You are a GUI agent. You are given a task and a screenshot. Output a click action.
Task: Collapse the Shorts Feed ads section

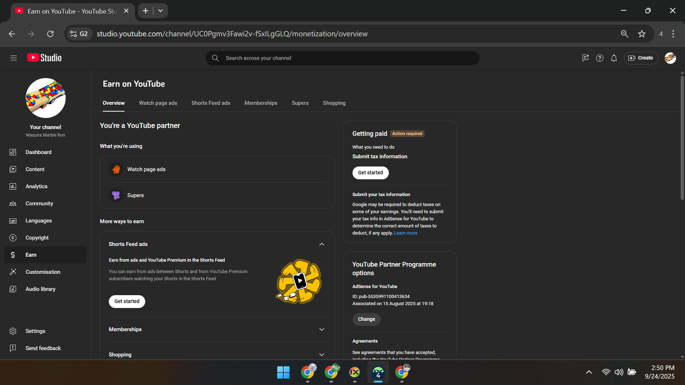click(322, 244)
